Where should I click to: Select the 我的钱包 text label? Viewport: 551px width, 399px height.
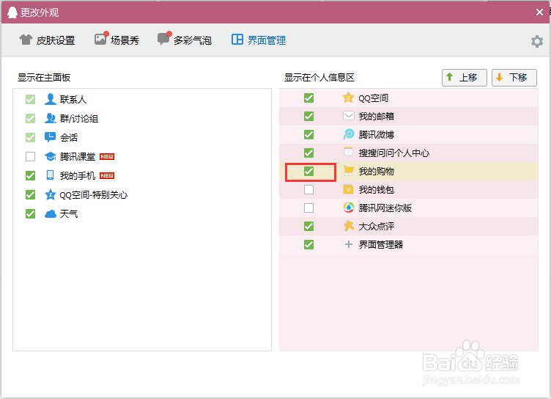point(377,190)
